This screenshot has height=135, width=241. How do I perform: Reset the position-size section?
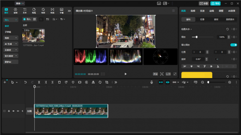pyautogui.click(x=228, y=29)
